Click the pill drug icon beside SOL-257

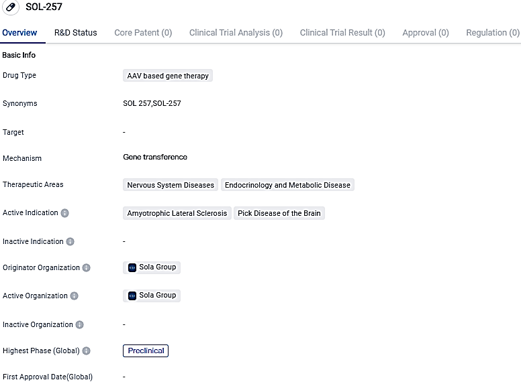coord(11,8)
